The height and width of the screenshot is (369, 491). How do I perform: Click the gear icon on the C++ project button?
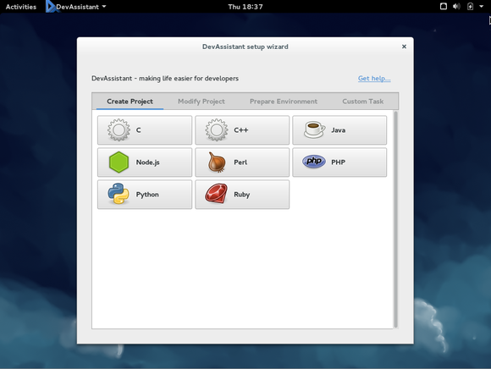pyautogui.click(x=217, y=129)
